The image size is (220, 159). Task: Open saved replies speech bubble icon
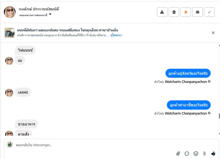187,154
